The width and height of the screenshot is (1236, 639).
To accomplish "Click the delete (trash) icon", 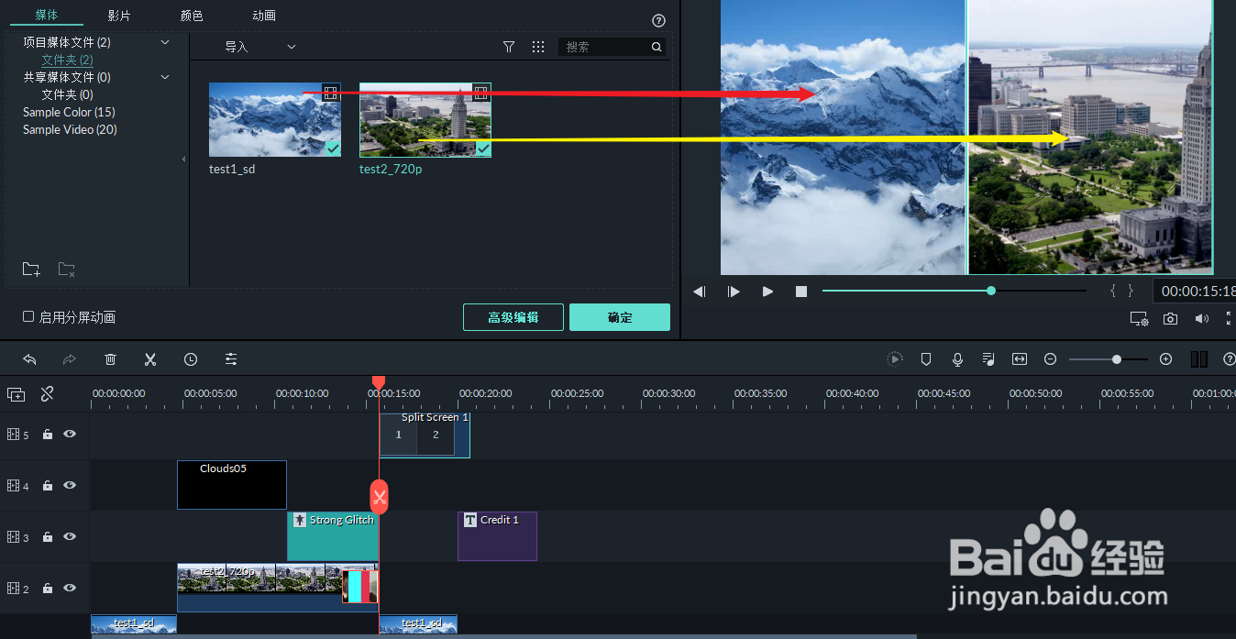I will point(110,358).
